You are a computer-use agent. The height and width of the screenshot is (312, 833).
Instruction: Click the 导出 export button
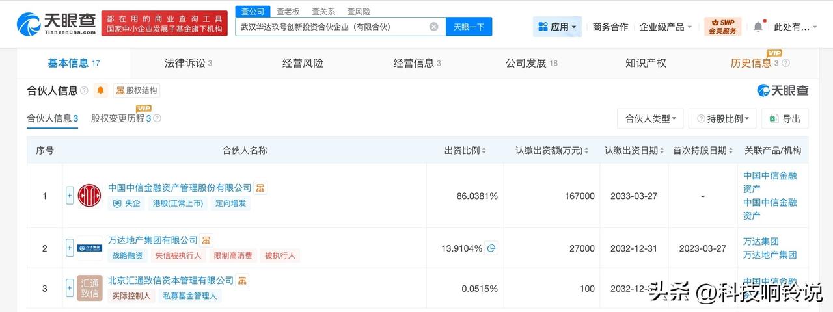785,118
